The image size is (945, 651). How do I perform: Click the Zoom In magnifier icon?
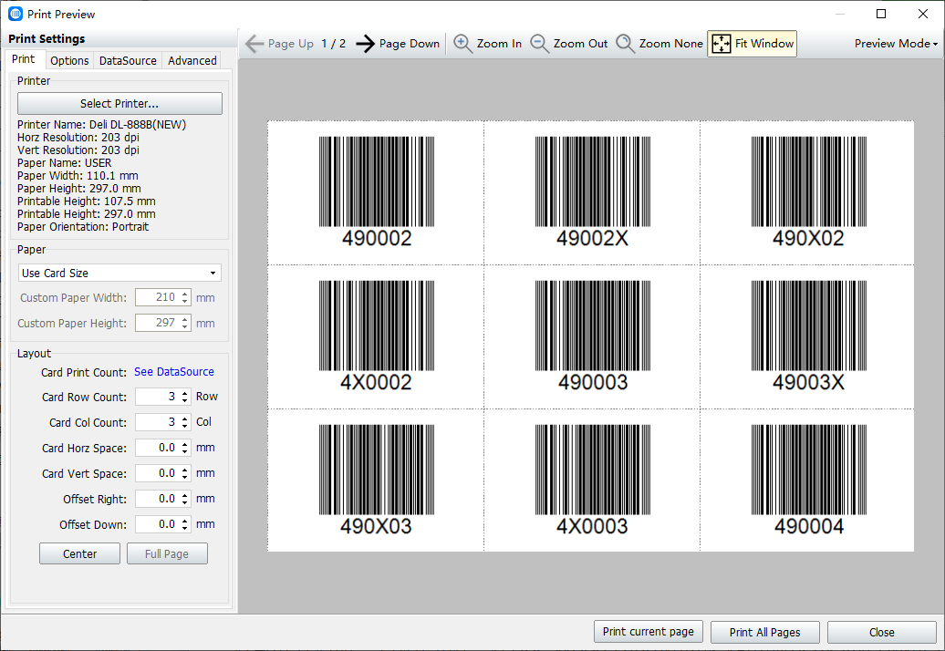[462, 44]
